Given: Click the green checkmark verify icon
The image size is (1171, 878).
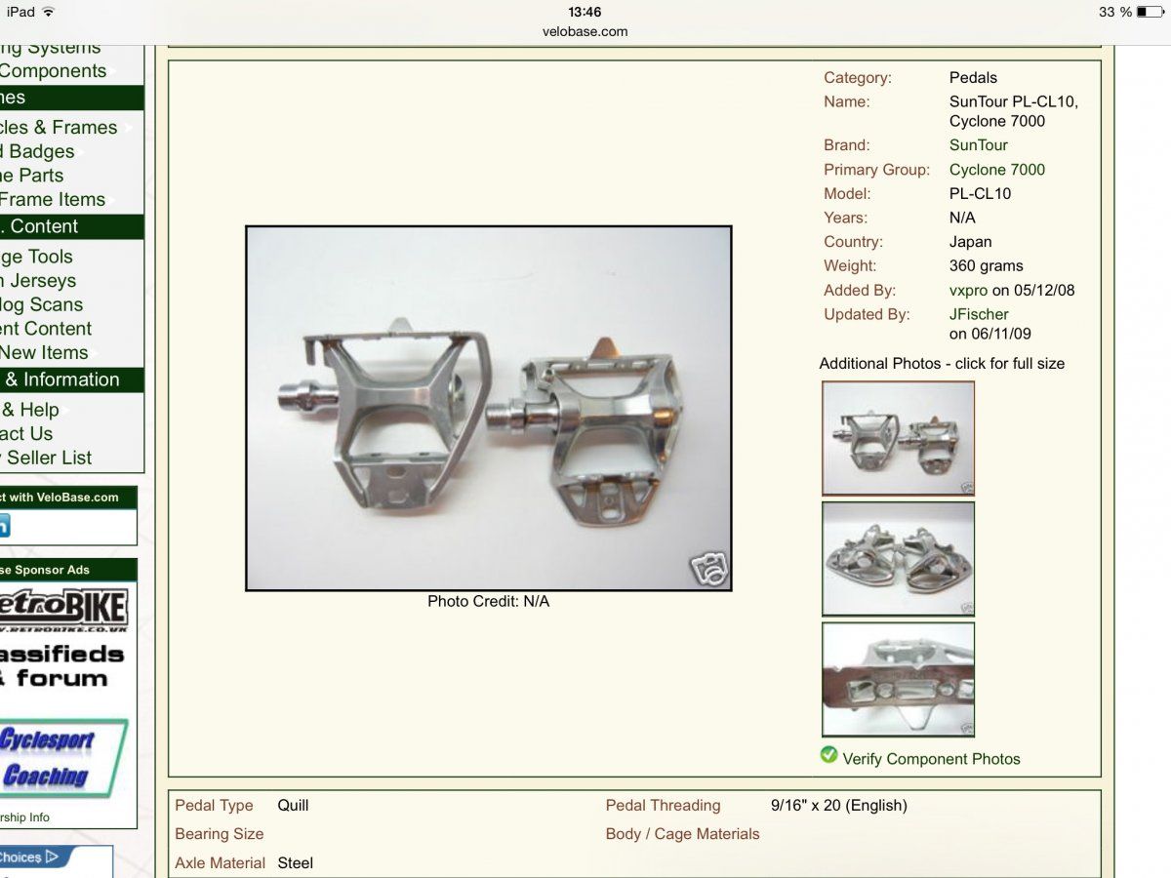Looking at the screenshot, I should (x=829, y=755).
